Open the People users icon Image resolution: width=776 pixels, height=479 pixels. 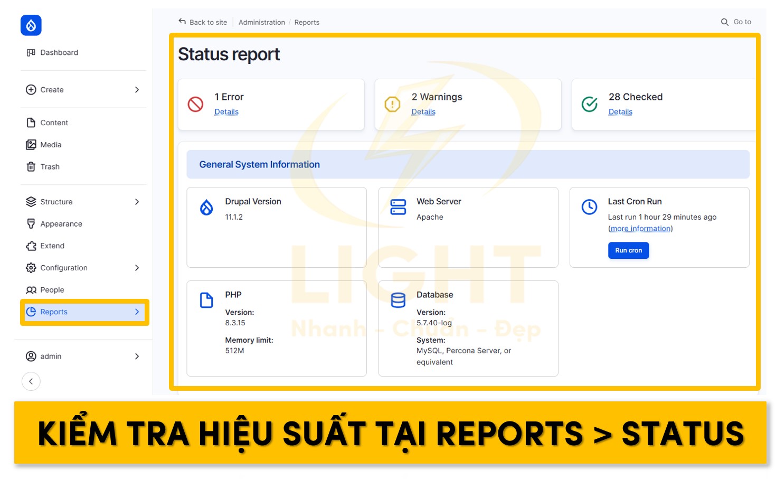click(x=31, y=290)
